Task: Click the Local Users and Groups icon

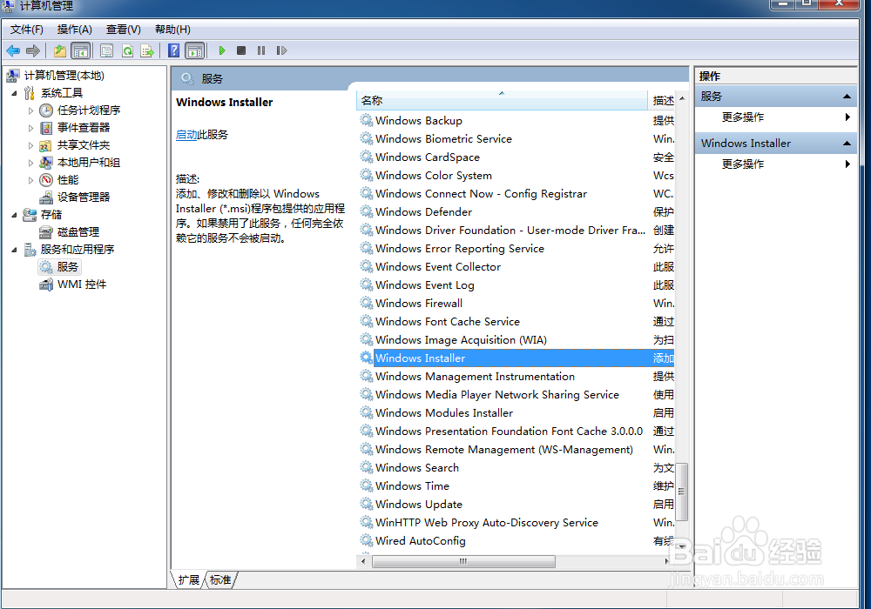Action: pos(46,163)
